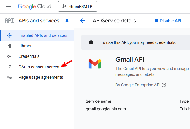Click the project selector dots icon

click(64, 6)
